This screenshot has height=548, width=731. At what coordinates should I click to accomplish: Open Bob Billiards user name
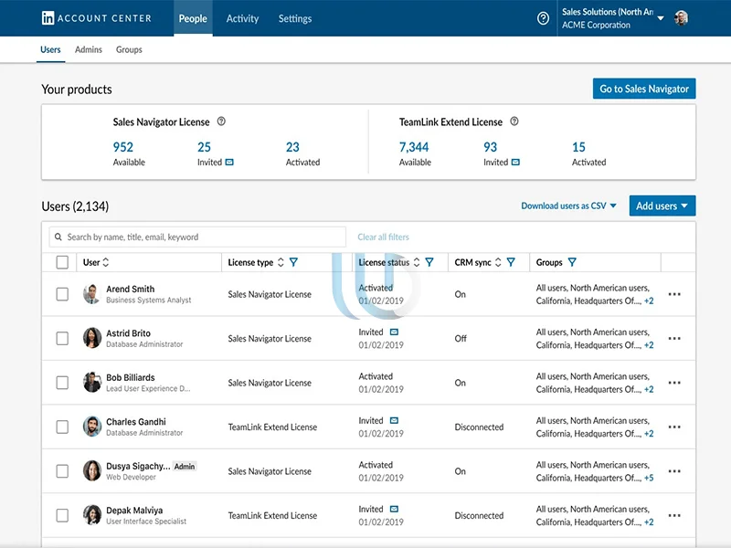pyautogui.click(x=131, y=377)
